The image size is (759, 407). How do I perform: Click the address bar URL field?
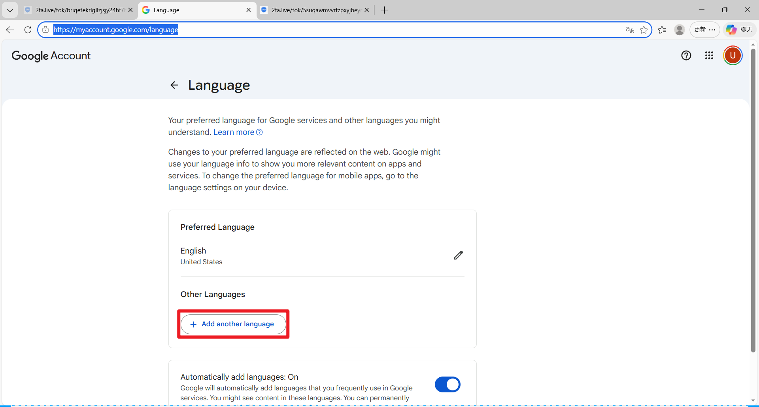(x=316, y=30)
